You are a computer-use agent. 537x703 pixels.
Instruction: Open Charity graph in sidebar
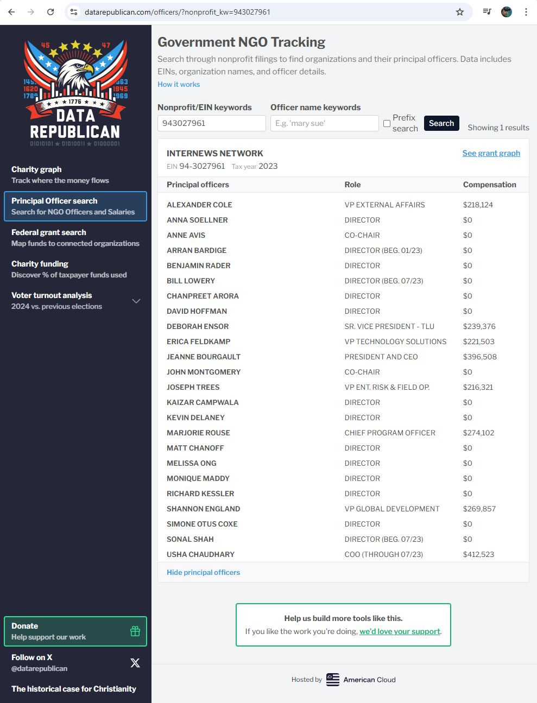(75, 175)
